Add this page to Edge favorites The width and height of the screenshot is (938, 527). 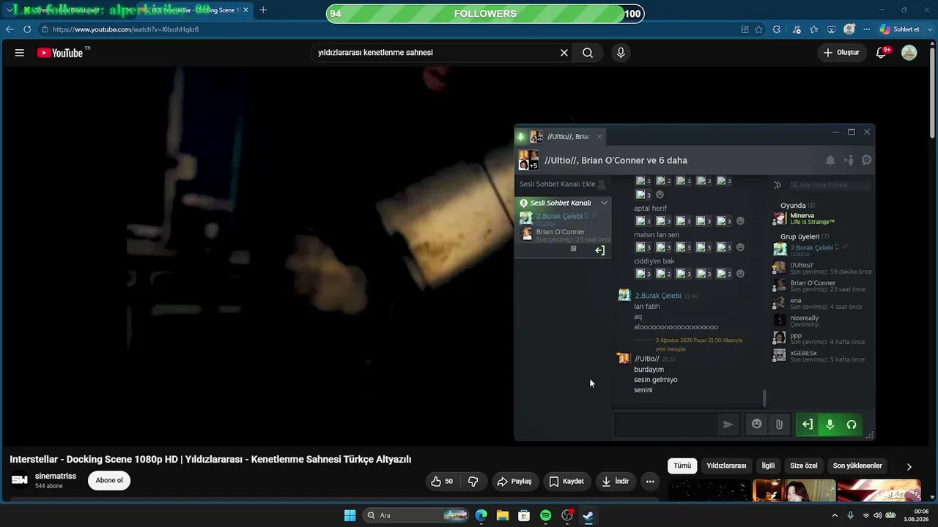tap(759, 29)
